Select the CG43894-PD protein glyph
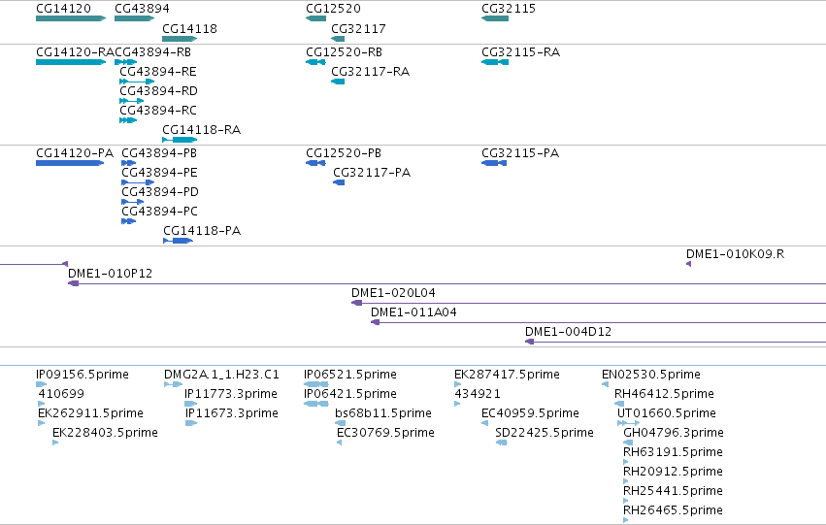826x525 pixels. [132, 202]
